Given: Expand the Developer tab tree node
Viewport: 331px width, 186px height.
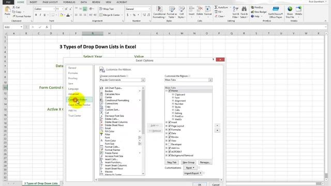Looking at the screenshot, I should coord(167,145).
